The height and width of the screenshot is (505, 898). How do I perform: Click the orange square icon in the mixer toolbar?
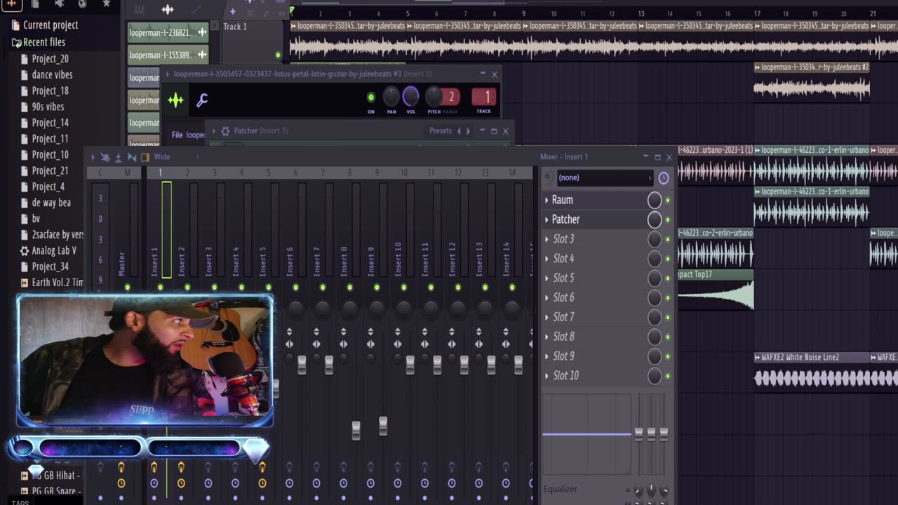coord(145,157)
